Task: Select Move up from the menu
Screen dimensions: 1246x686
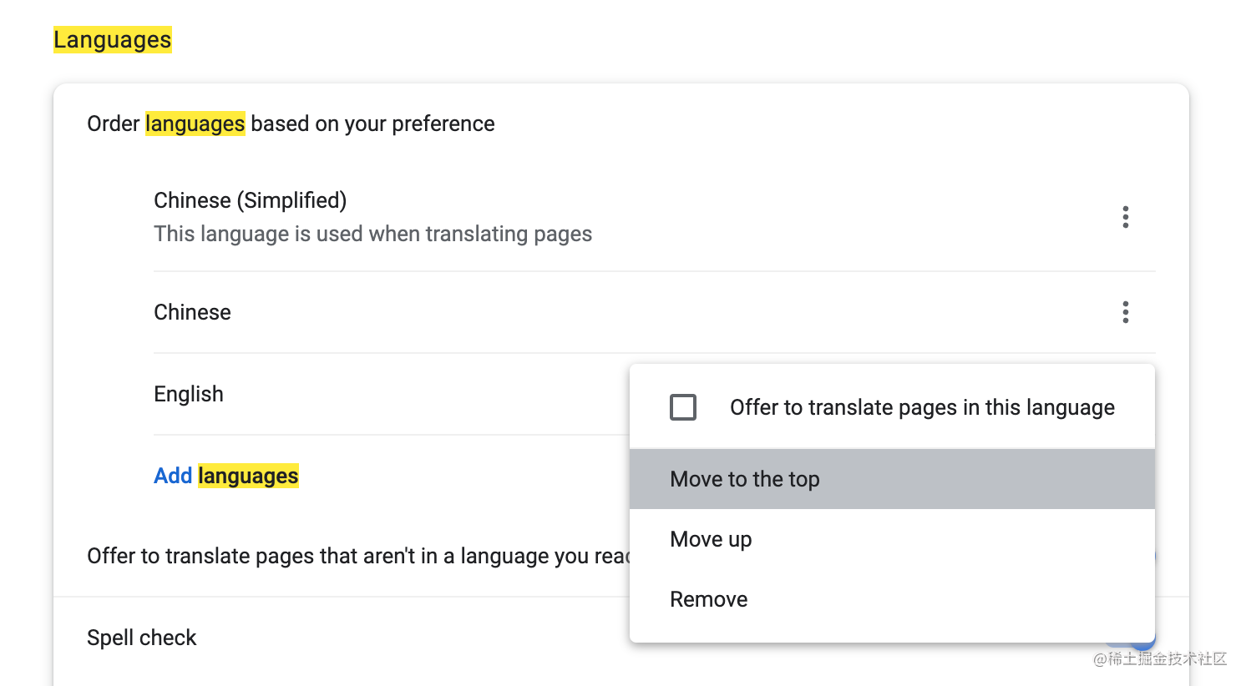Action: pos(711,539)
